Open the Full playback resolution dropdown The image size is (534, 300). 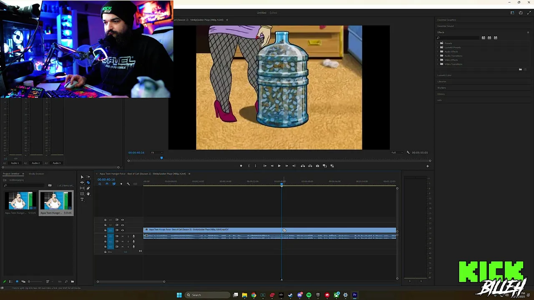pos(397,152)
